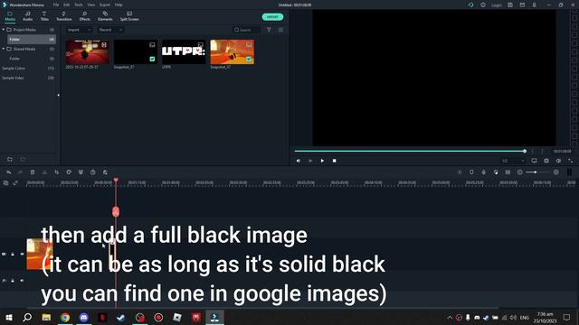Screen dimensions: 579x325
Task: Open the Import dropdown
Action: (x=79, y=30)
